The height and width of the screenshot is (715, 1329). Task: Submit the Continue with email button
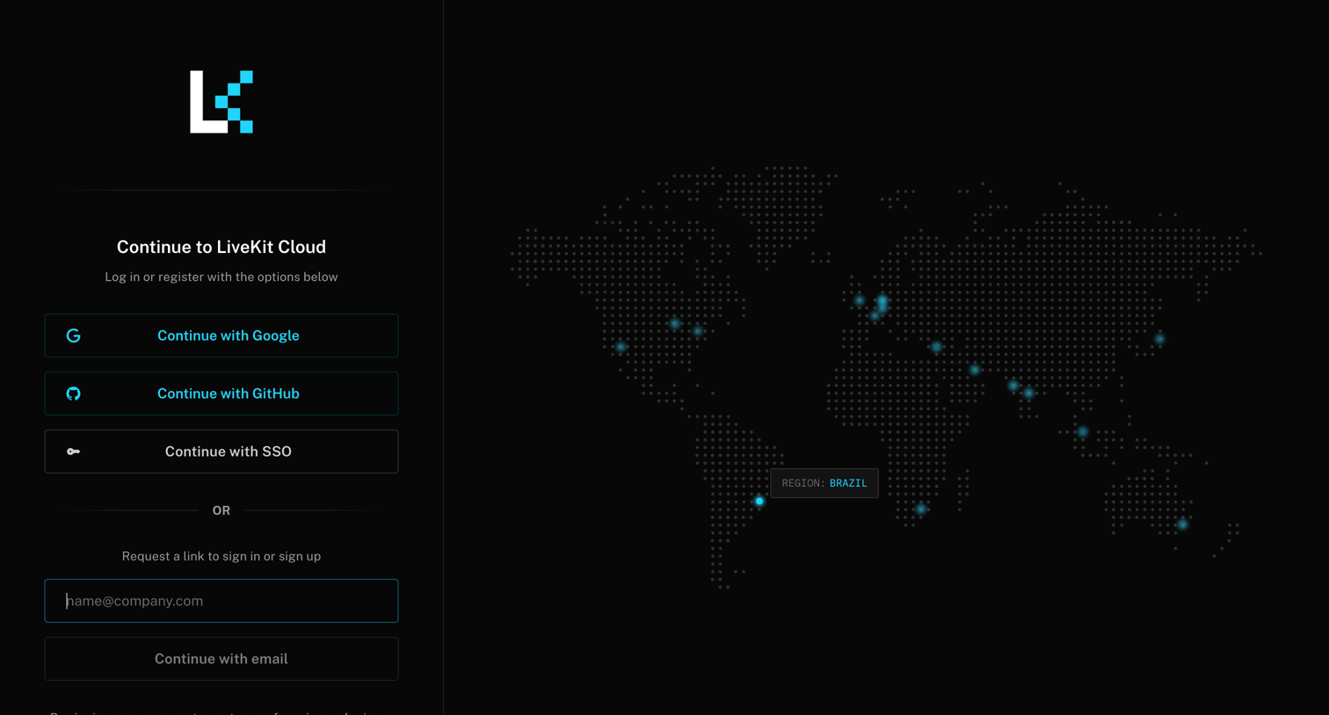pyautogui.click(x=221, y=659)
